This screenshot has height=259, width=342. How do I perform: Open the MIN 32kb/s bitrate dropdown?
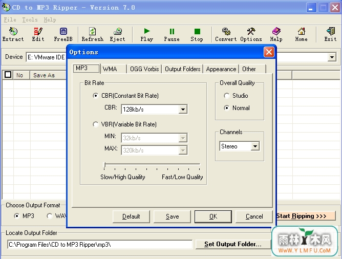[183, 138]
